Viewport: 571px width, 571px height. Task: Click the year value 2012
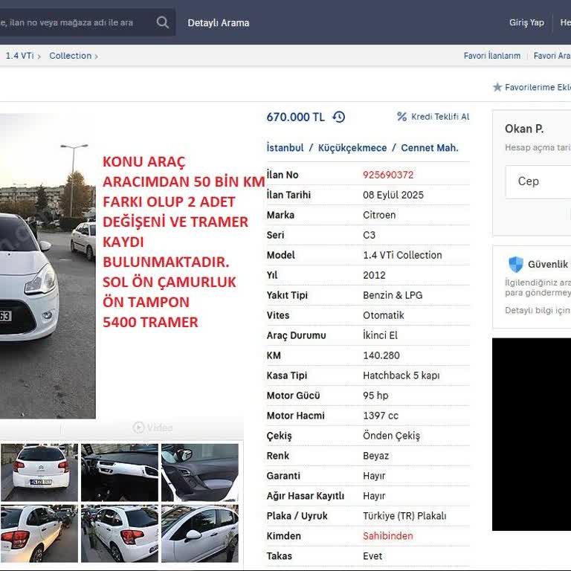pyautogui.click(x=374, y=275)
